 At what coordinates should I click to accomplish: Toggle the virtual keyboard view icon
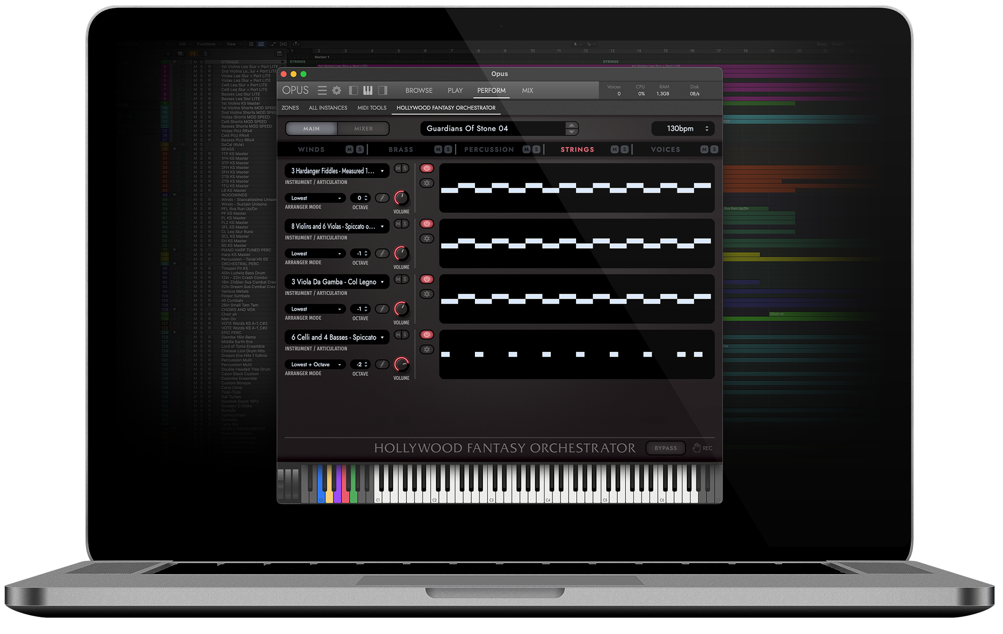tap(368, 90)
